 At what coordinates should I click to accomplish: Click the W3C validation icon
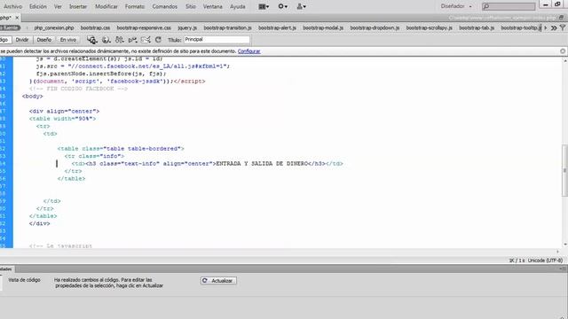(132, 40)
